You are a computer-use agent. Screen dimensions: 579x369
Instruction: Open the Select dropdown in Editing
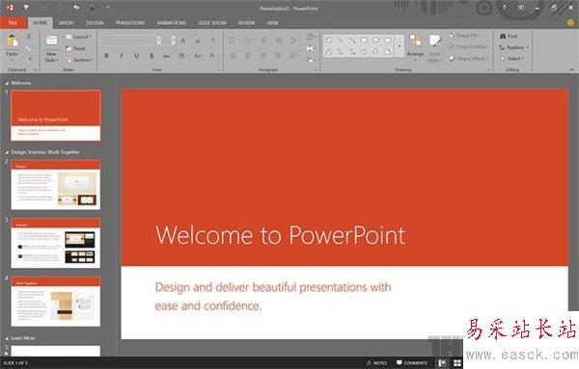pos(512,59)
